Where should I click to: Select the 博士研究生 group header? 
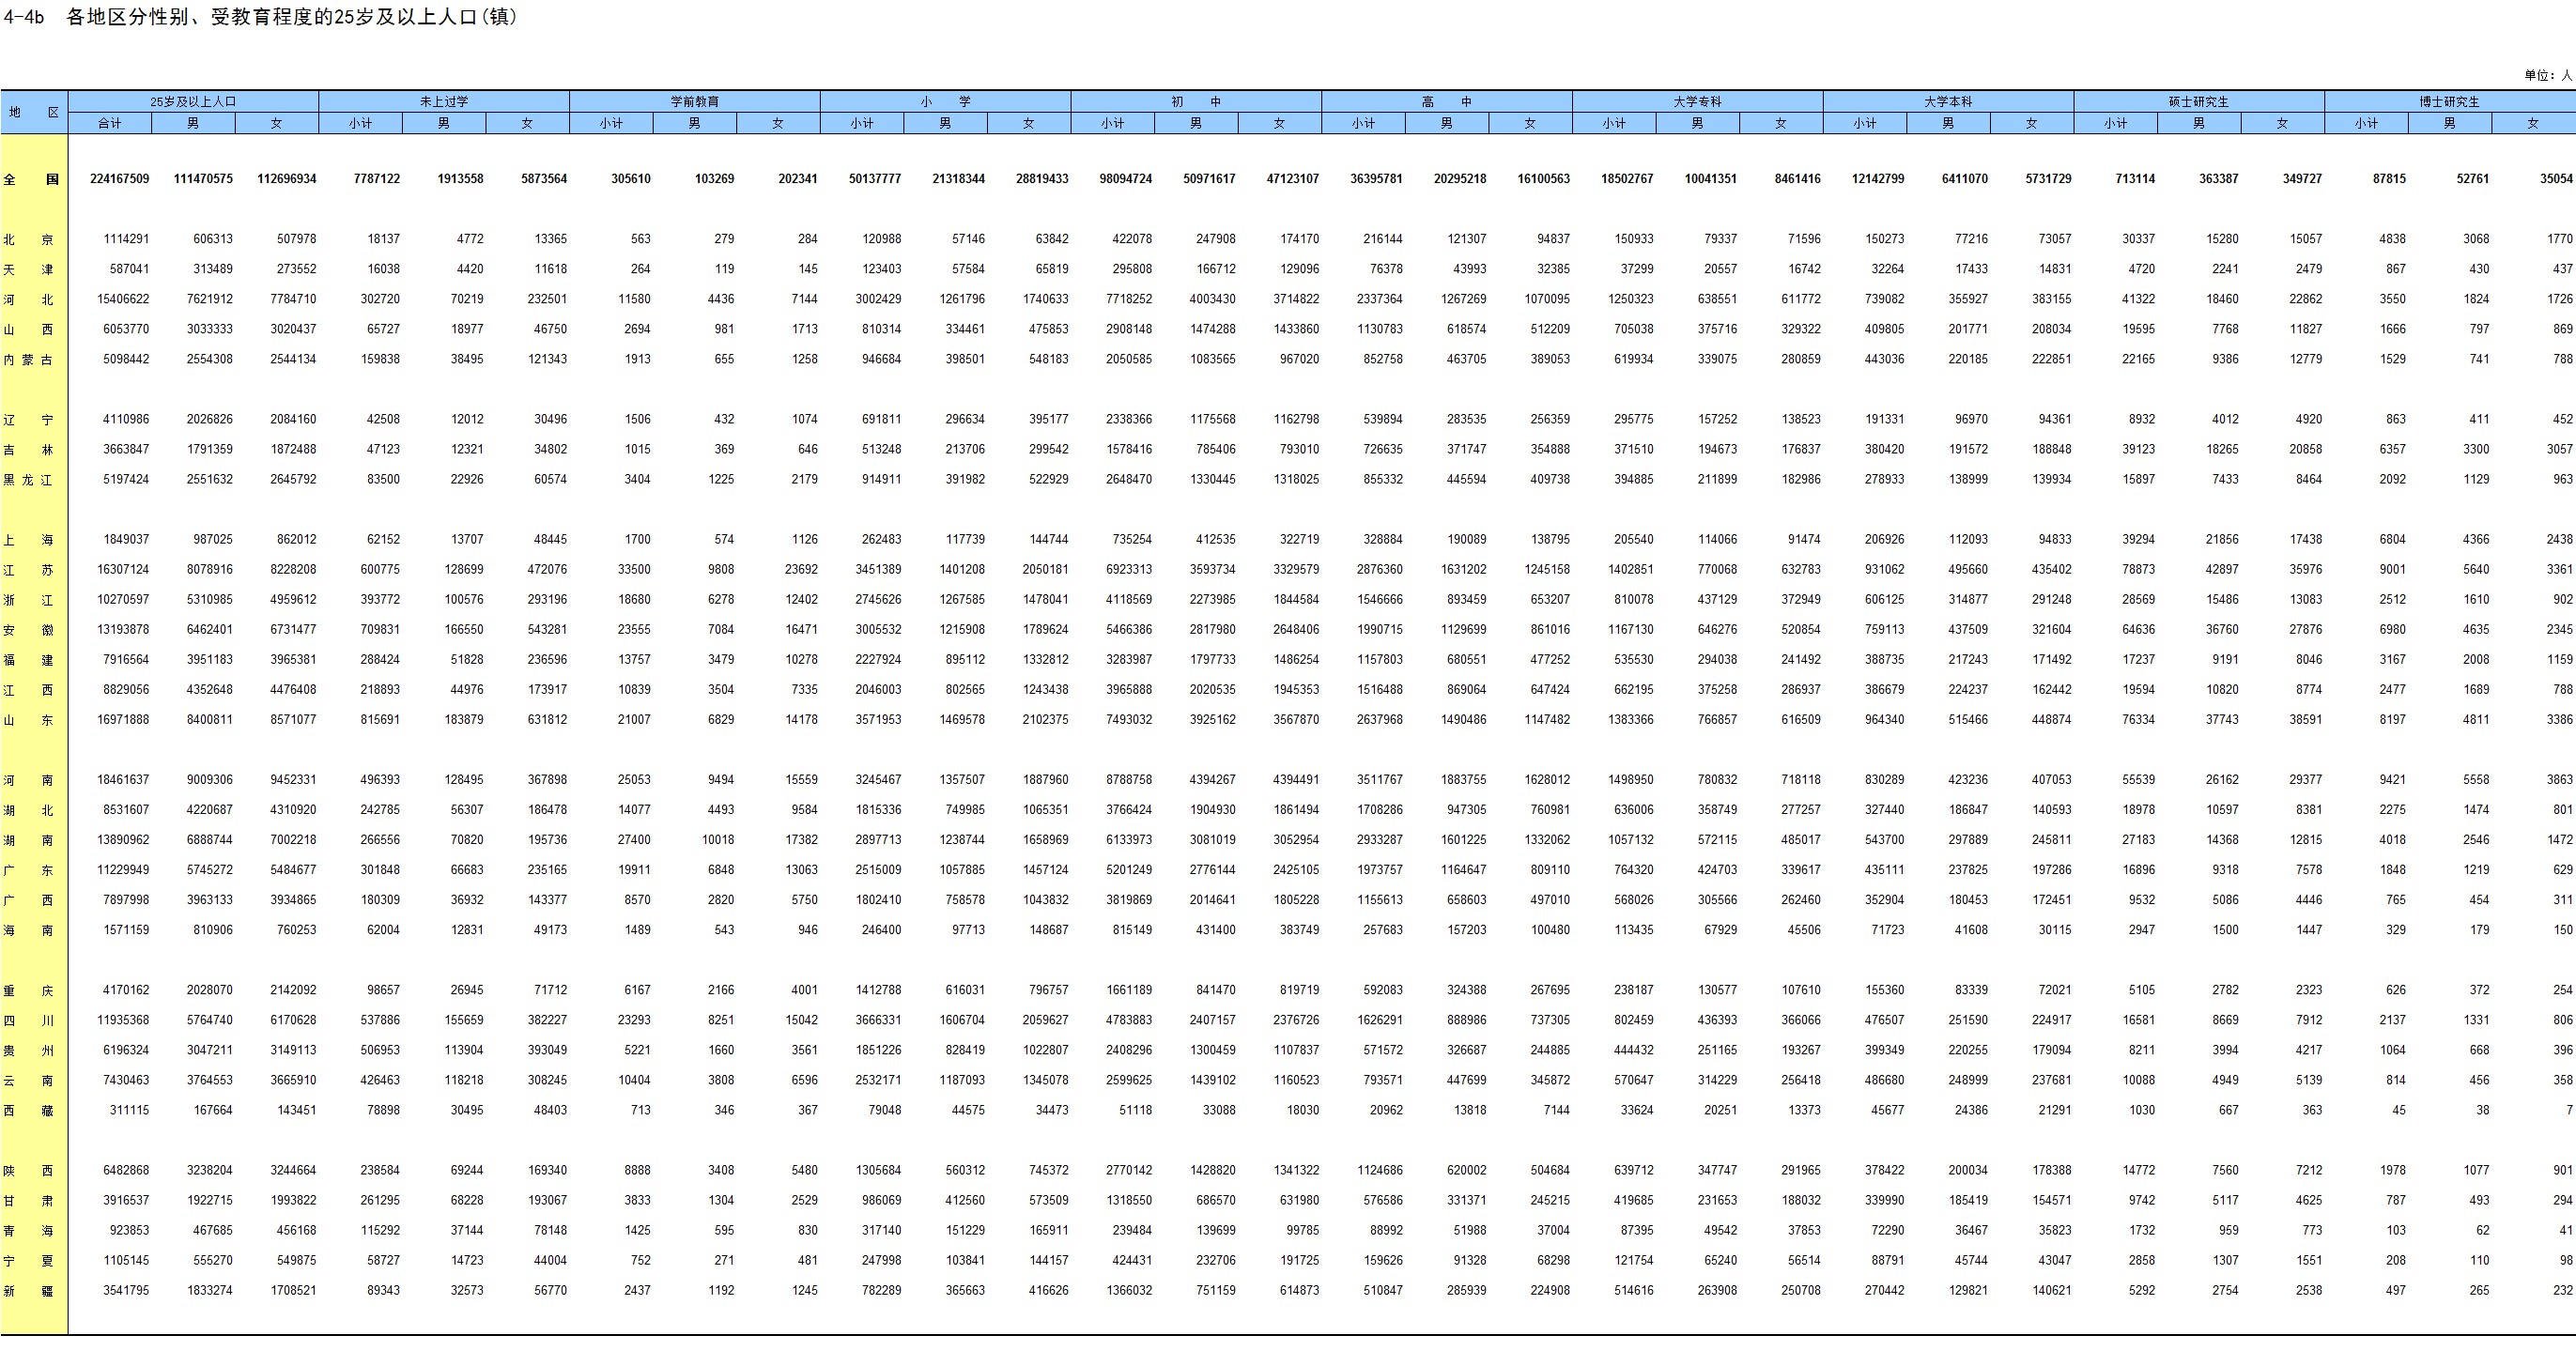click(2449, 101)
